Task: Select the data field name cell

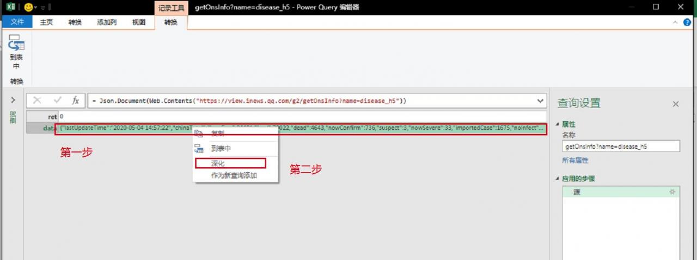Action: (x=42, y=128)
